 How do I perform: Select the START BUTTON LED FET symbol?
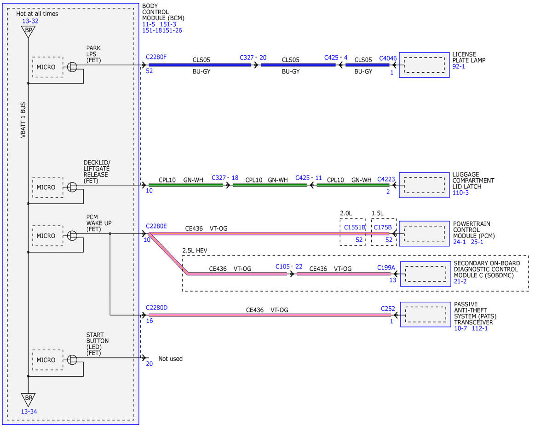click(72, 360)
